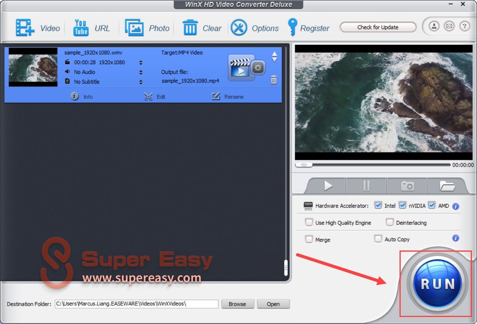477x324 pixels.
Task: Delete sample_1920x1080.wmv with trash icon
Action: tap(274, 80)
